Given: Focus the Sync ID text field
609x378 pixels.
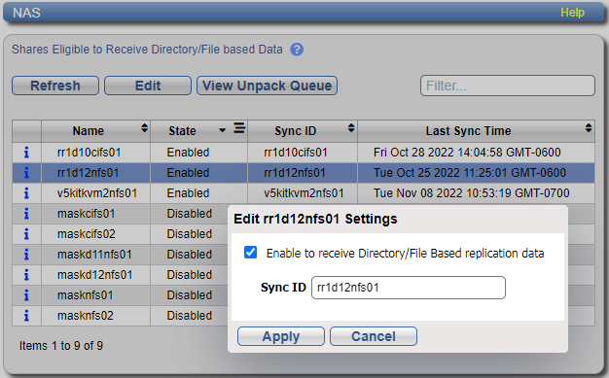Looking at the screenshot, I should coord(409,288).
